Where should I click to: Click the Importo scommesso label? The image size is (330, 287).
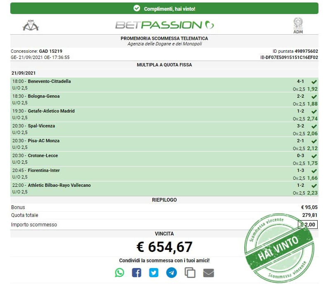34,225
